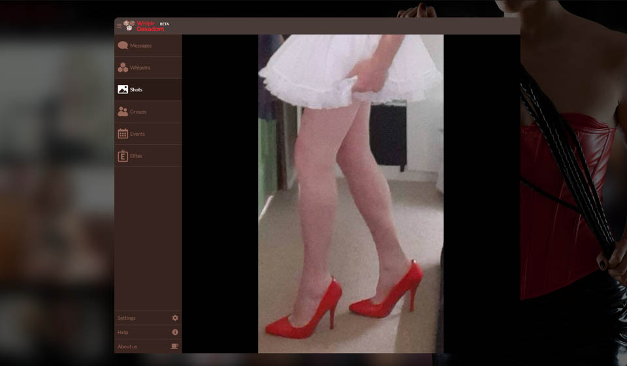627x366 pixels.
Task: Click the Elites badge icon
Action: coord(123,156)
